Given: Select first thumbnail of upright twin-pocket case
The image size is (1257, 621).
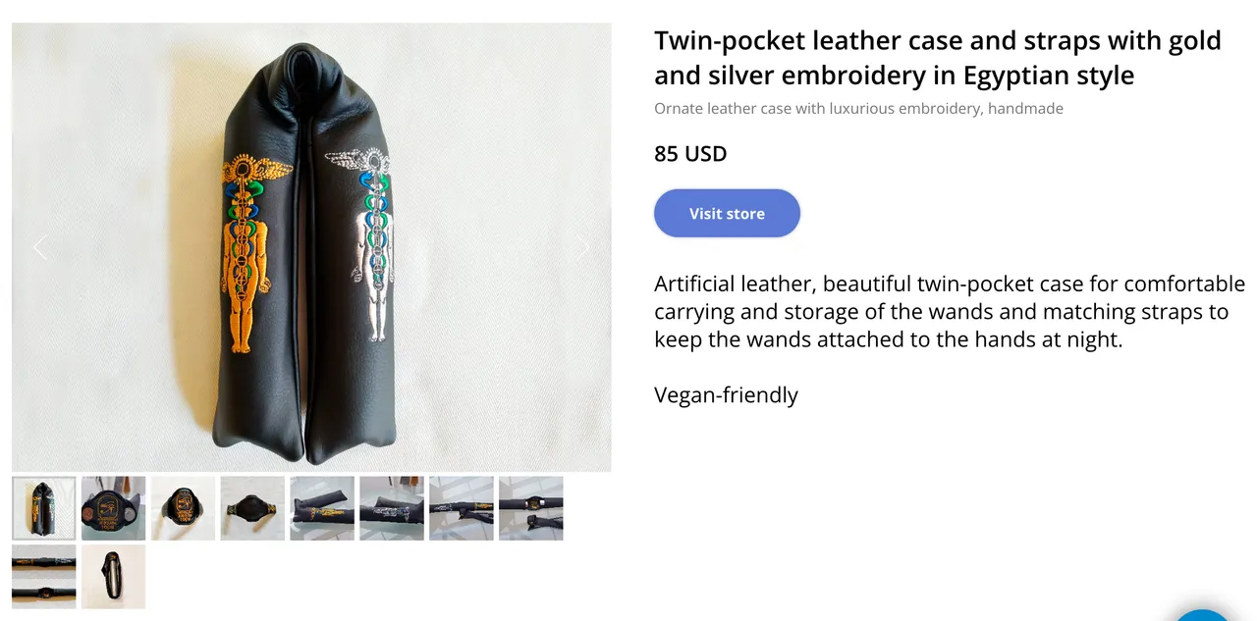Looking at the screenshot, I should coord(44,508).
